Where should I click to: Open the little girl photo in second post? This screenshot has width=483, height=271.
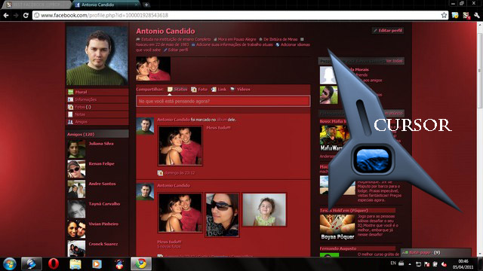pyautogui.click(x=264, y=210)
